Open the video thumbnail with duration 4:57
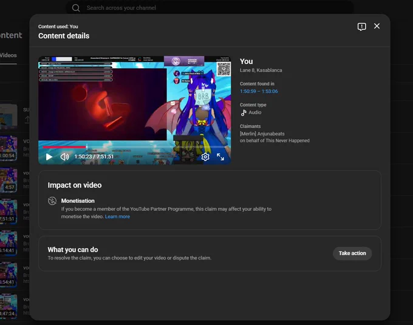 (9, 180)
